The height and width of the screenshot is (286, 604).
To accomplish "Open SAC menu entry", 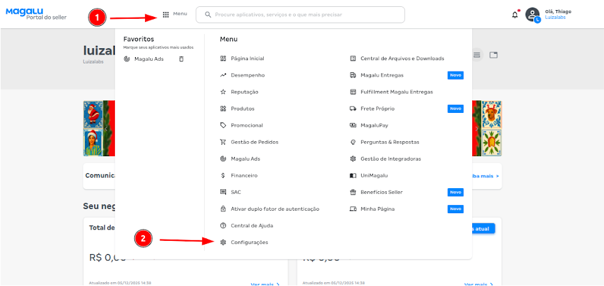I will [x=235, y=192].
